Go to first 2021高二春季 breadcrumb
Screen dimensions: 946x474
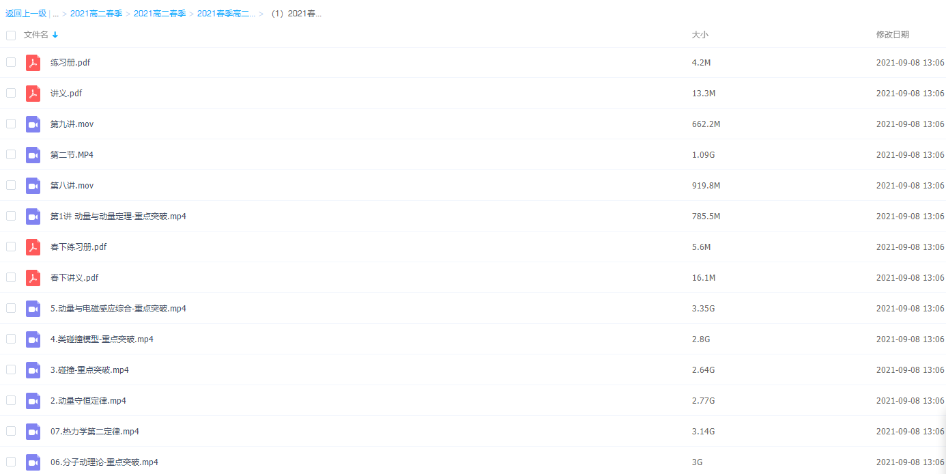[96, 14]
